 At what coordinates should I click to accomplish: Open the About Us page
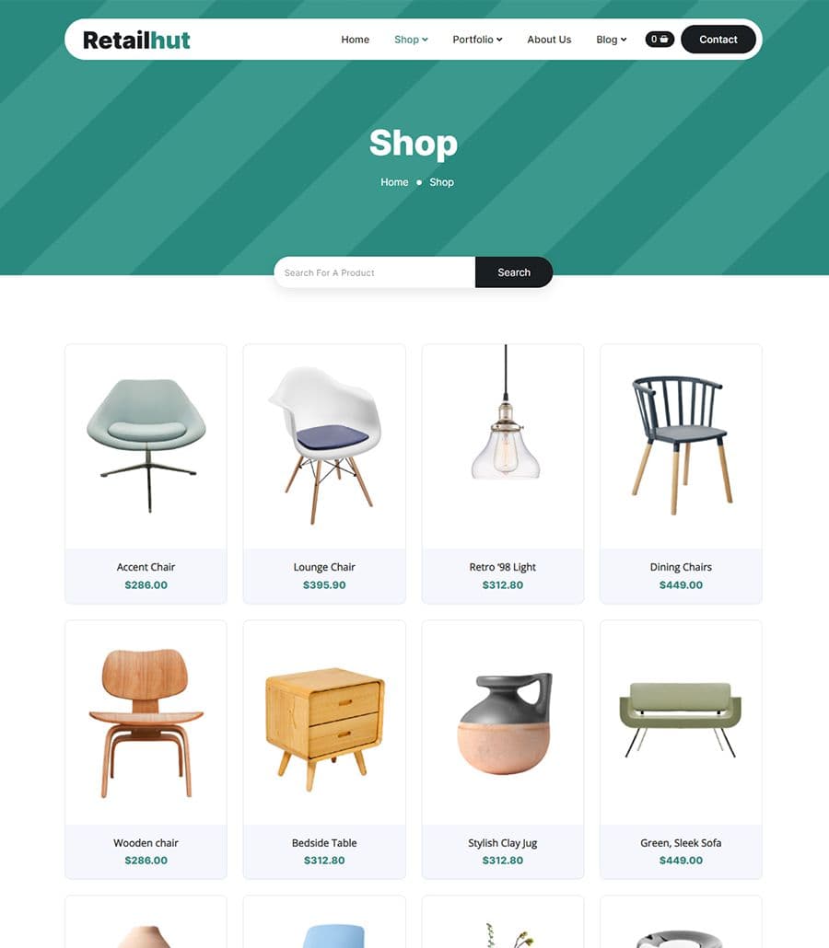tap(549, 40)
